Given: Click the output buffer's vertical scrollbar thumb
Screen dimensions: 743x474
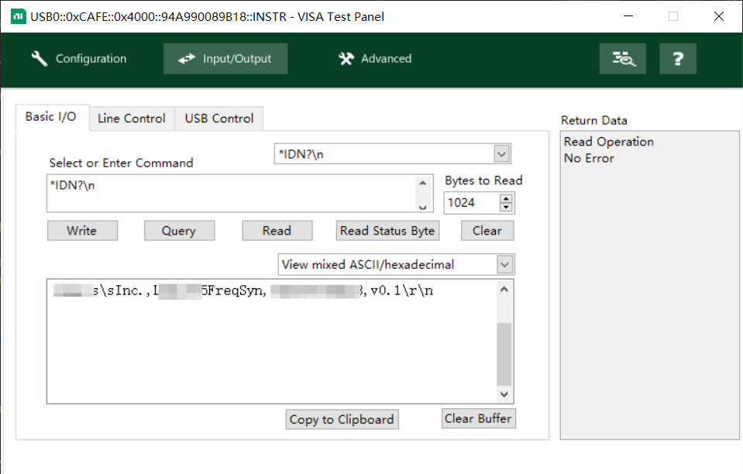Looking at the screenshot, I should 504,353.
